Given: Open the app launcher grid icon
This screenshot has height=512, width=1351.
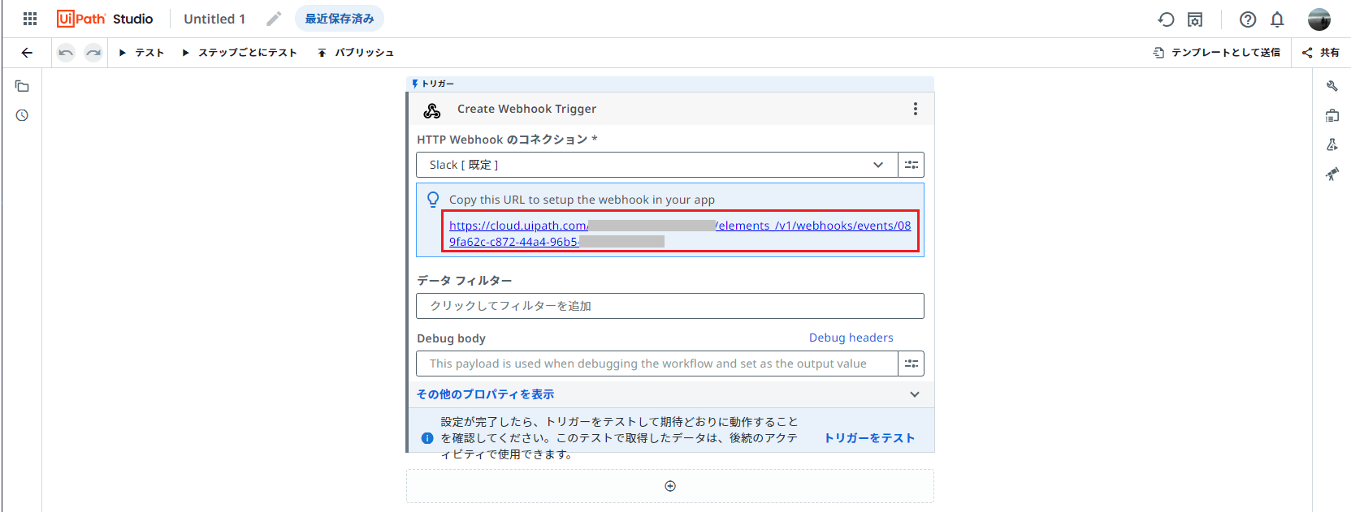Looking at the screenshot, I should [30, 19].
